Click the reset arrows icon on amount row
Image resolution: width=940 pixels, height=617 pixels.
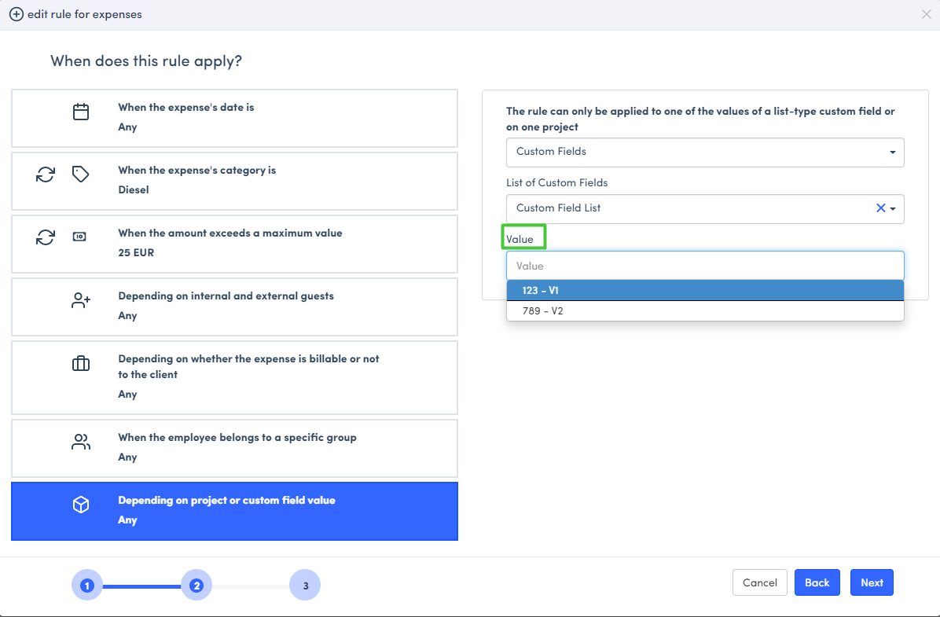[x=46, y=237]
